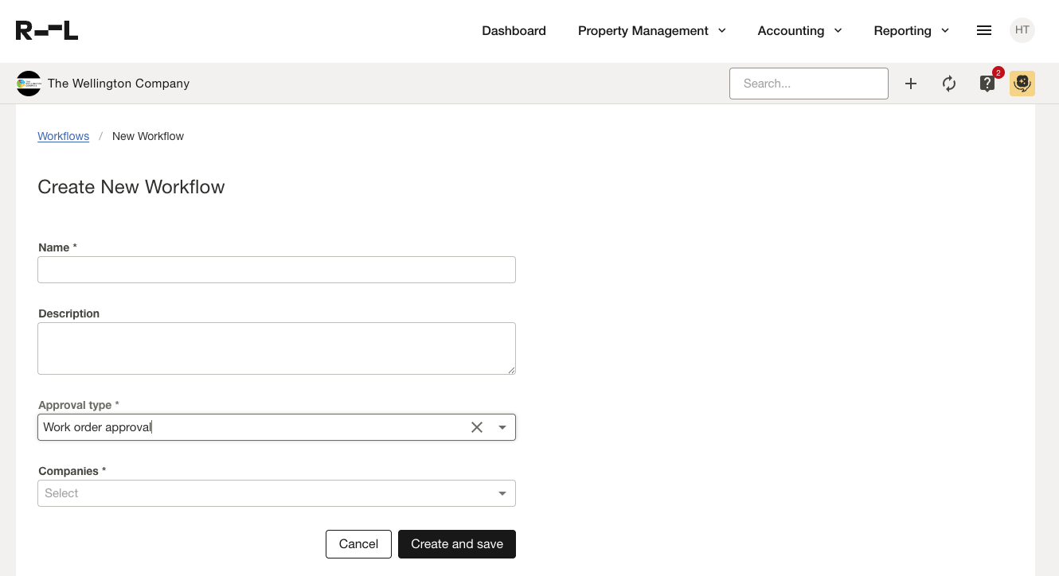The height and width of the screenshot is (576, 1059).
Task: Click the Cancel button
Action: coord(358,544)
